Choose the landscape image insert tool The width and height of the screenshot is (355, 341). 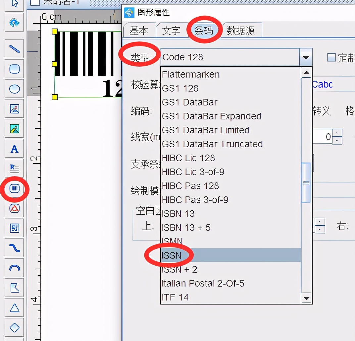tap(14, 129)
